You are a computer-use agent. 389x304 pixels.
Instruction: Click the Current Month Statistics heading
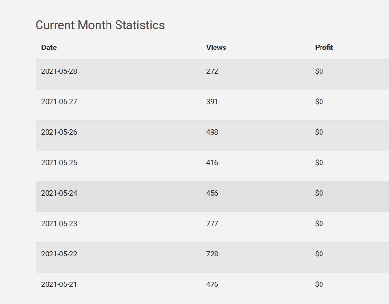[100, 25]
